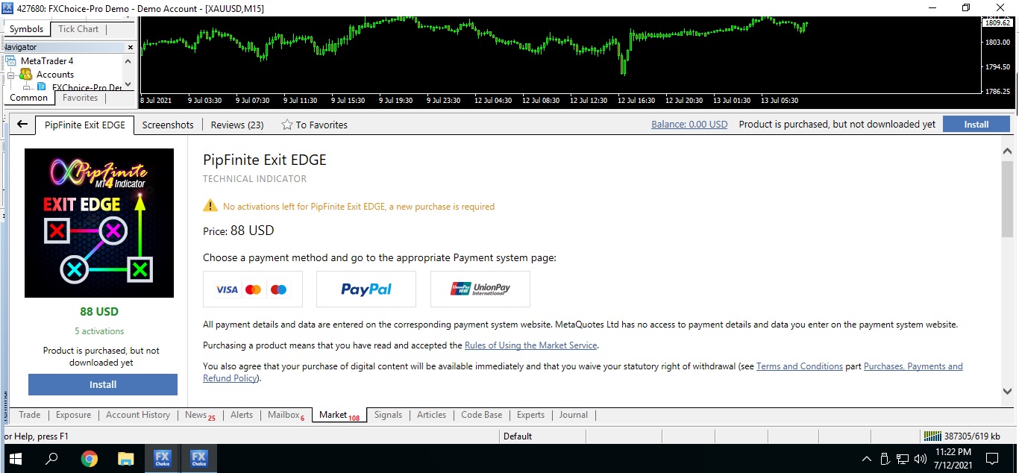Open the notification center icon

coord(993,459)
